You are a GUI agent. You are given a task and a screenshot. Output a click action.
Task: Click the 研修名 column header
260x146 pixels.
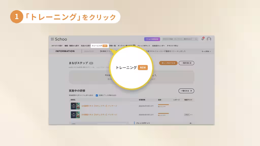tap(73, 100)
